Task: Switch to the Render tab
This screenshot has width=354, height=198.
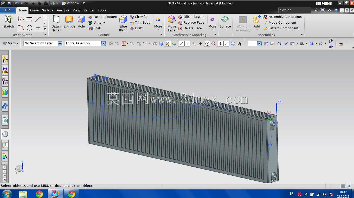Action: (x=89, y=10)
